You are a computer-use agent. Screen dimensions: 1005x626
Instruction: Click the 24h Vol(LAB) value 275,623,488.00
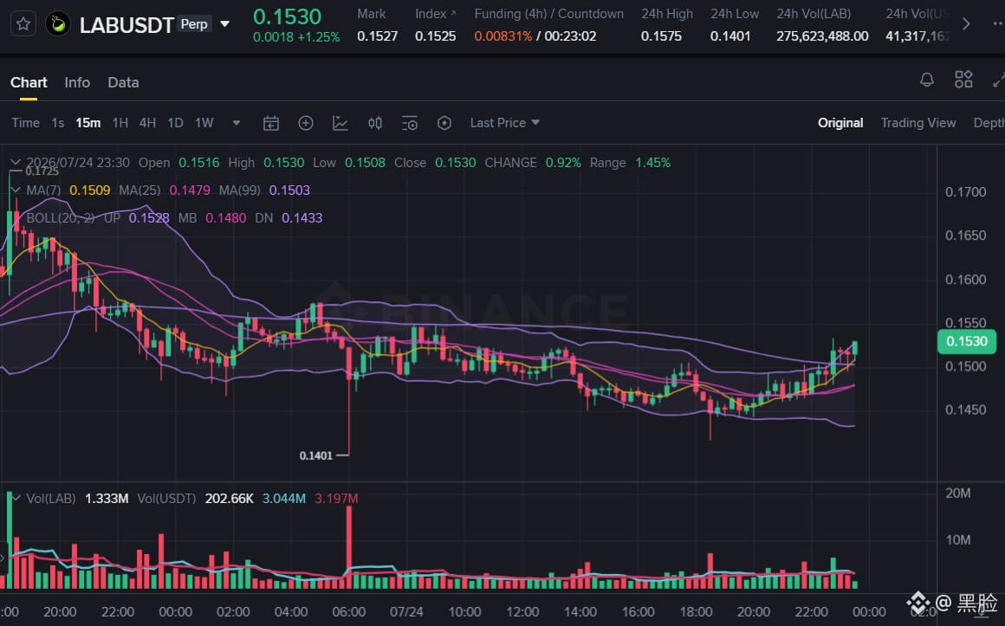tap(822, 36)
